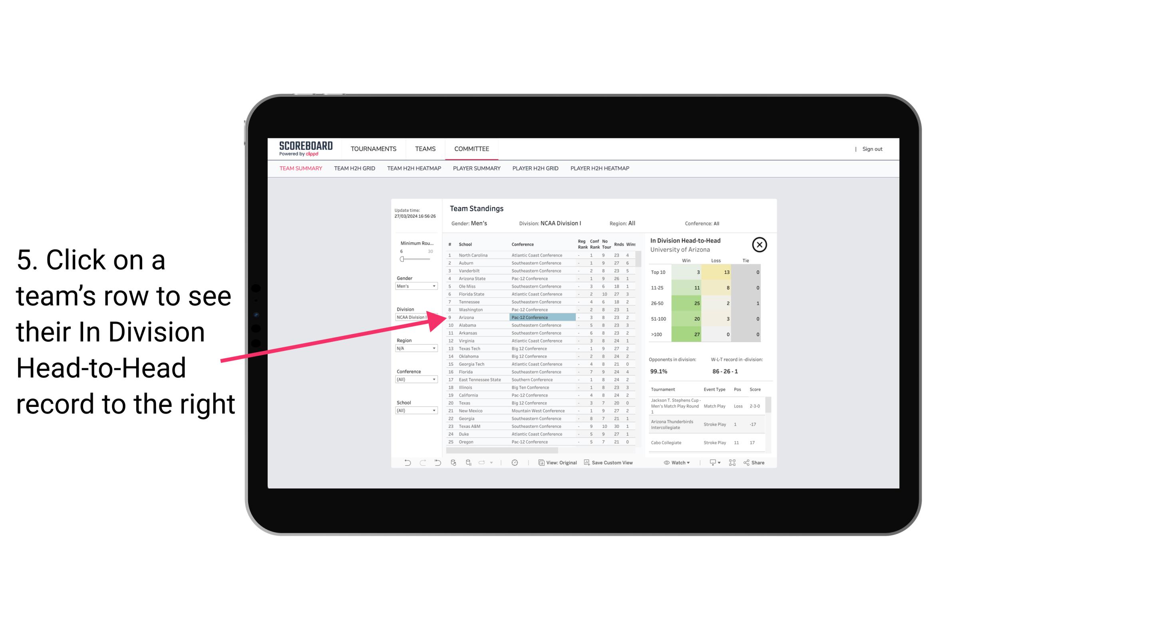The height and width of the screenshot is (626, 1163).
Task: Click the Save Custom View icon
Action: [587, 463]
